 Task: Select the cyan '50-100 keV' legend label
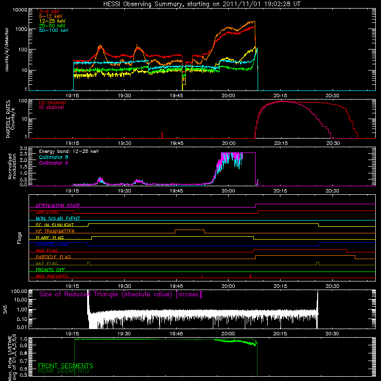[x=54, y=30]
